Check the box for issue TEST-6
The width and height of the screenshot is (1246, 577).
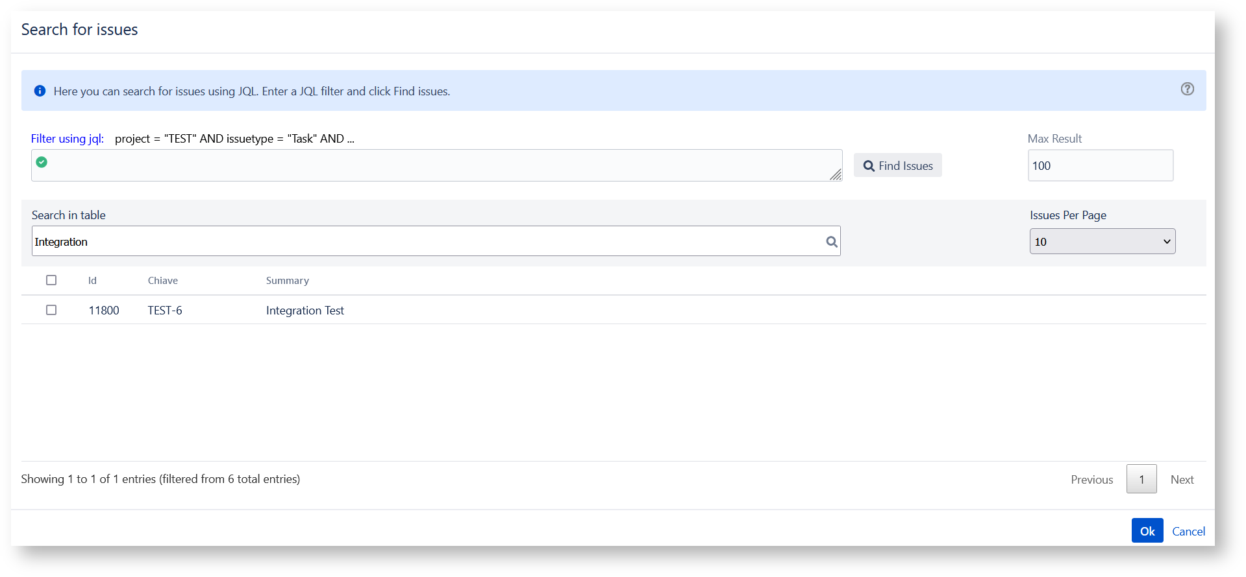click(51, 310)
